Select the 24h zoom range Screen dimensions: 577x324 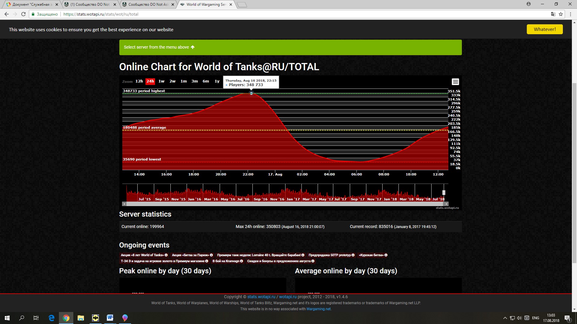coord(150,81)
